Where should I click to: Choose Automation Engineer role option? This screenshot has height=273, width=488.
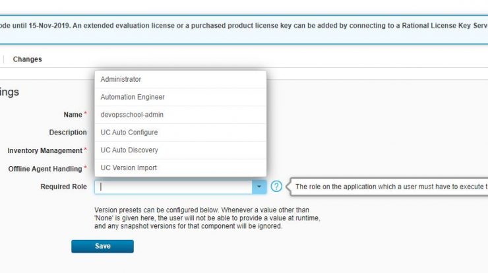tap(181, 97)
